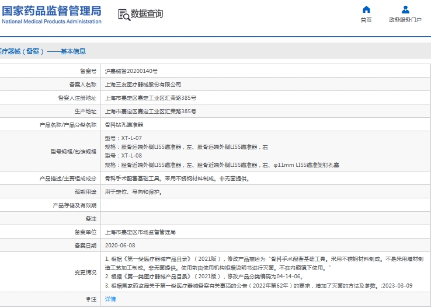431x308 pixels.
Task: Click the 备案人名称 row label
Action: tap(83, 85)
